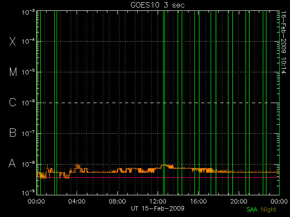
Task: Click the 04:00 time axis label
Action: coord(77,201)
